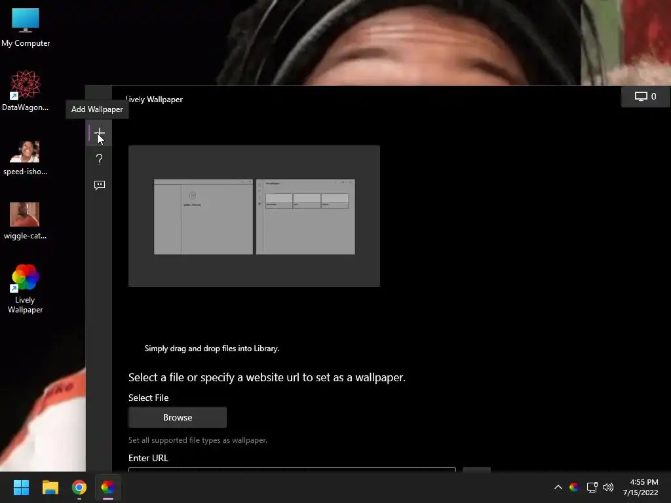
Task: Click the drag and drop preview image
Action: click(x=254, y=215)
